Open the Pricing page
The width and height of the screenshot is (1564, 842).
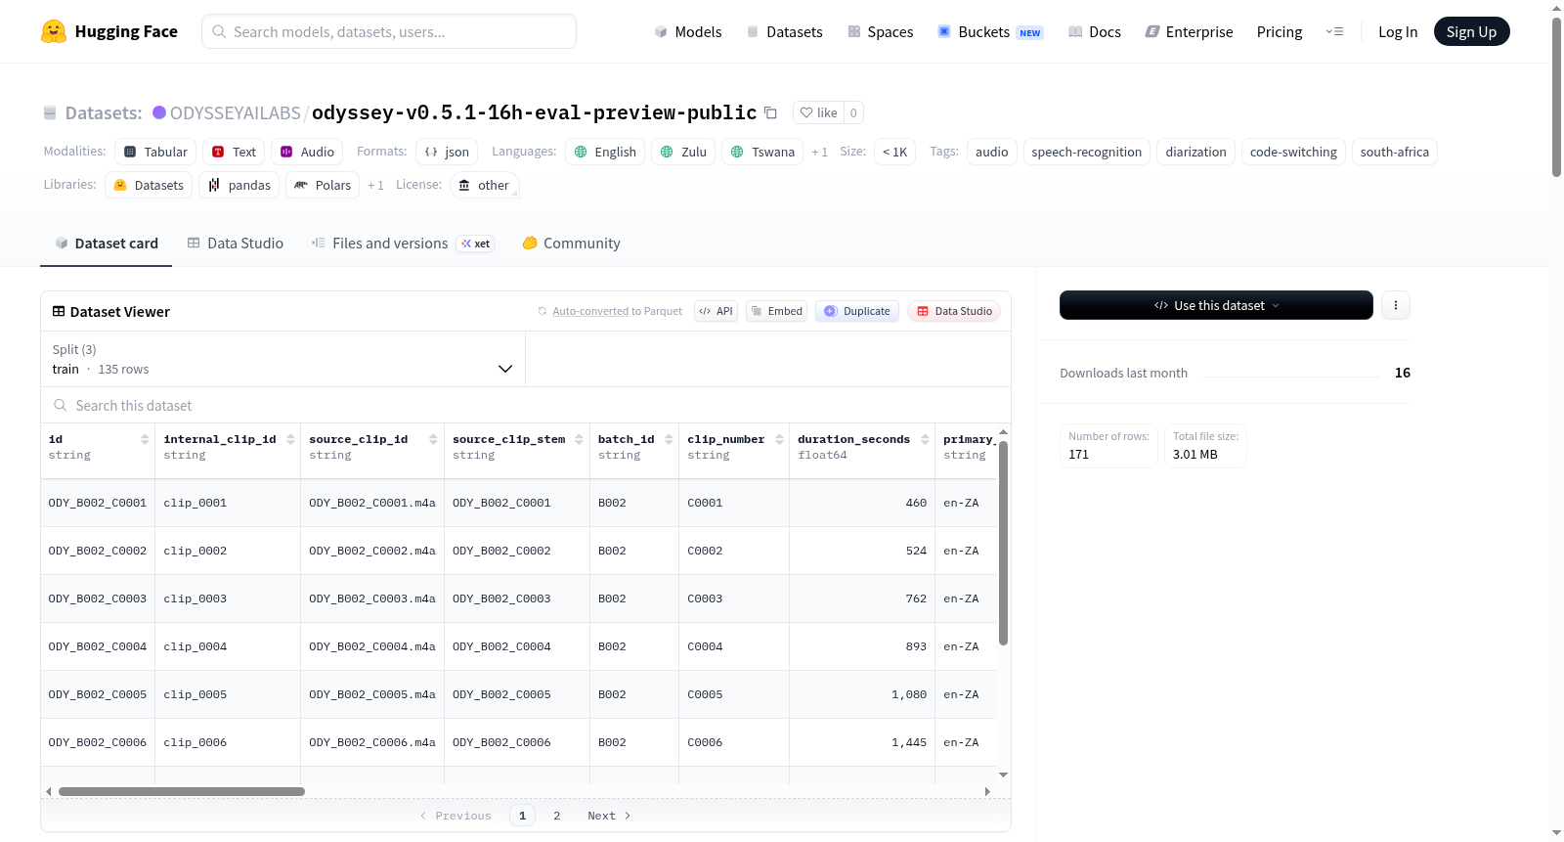pyautogui.click(x=1280, y=31)
